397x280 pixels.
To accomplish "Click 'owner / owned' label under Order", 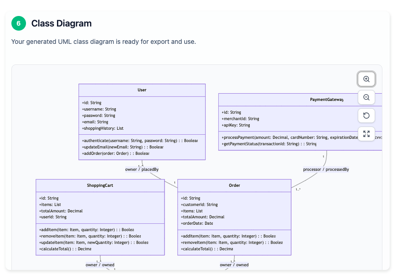I will (x=234, y=265).
